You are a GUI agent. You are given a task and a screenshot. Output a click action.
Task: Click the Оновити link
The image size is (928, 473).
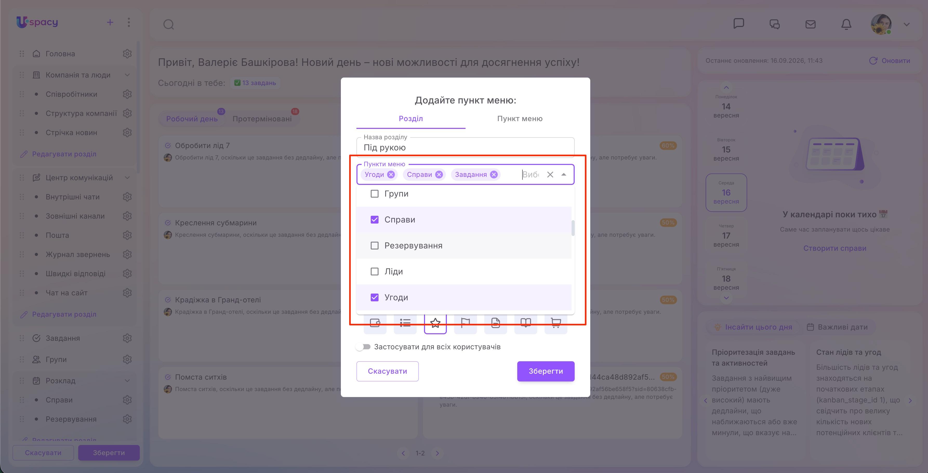(x=890, y=60)
